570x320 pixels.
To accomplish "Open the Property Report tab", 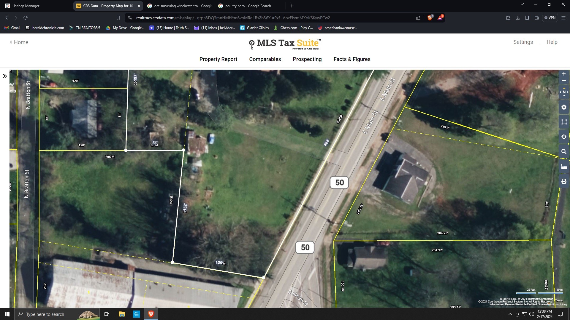I will [218, 59].
